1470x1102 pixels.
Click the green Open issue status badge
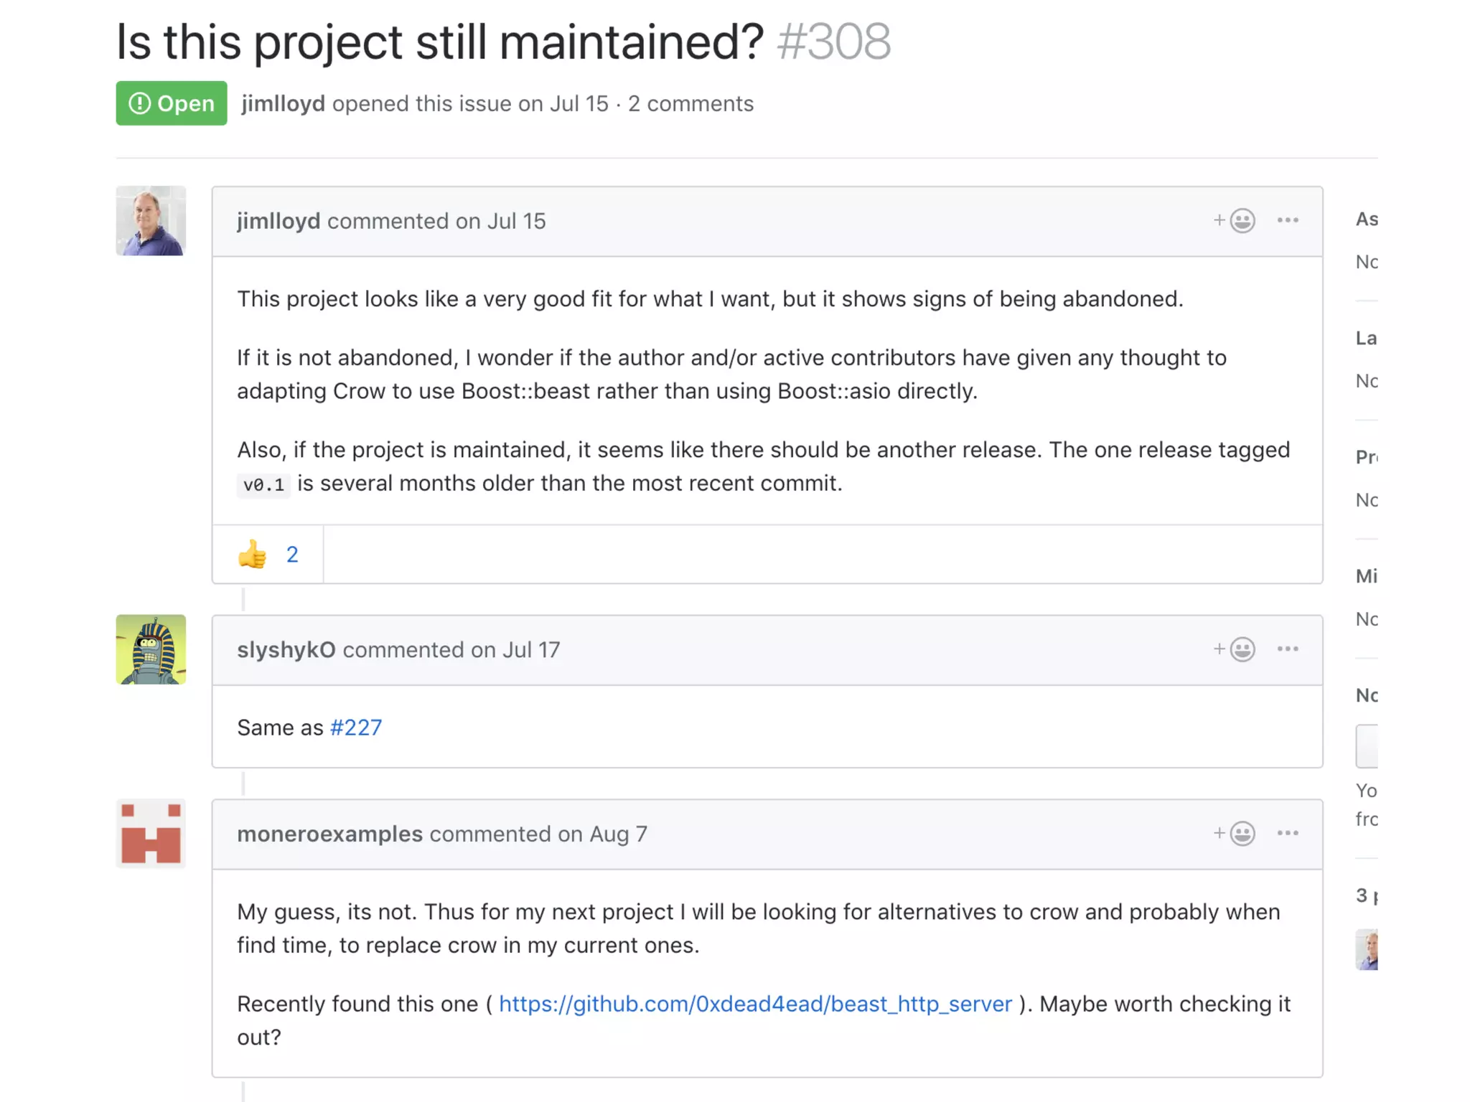click(172, 103)
